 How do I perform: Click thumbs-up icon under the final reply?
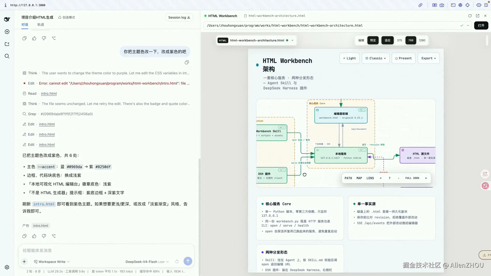click(34, 236)
